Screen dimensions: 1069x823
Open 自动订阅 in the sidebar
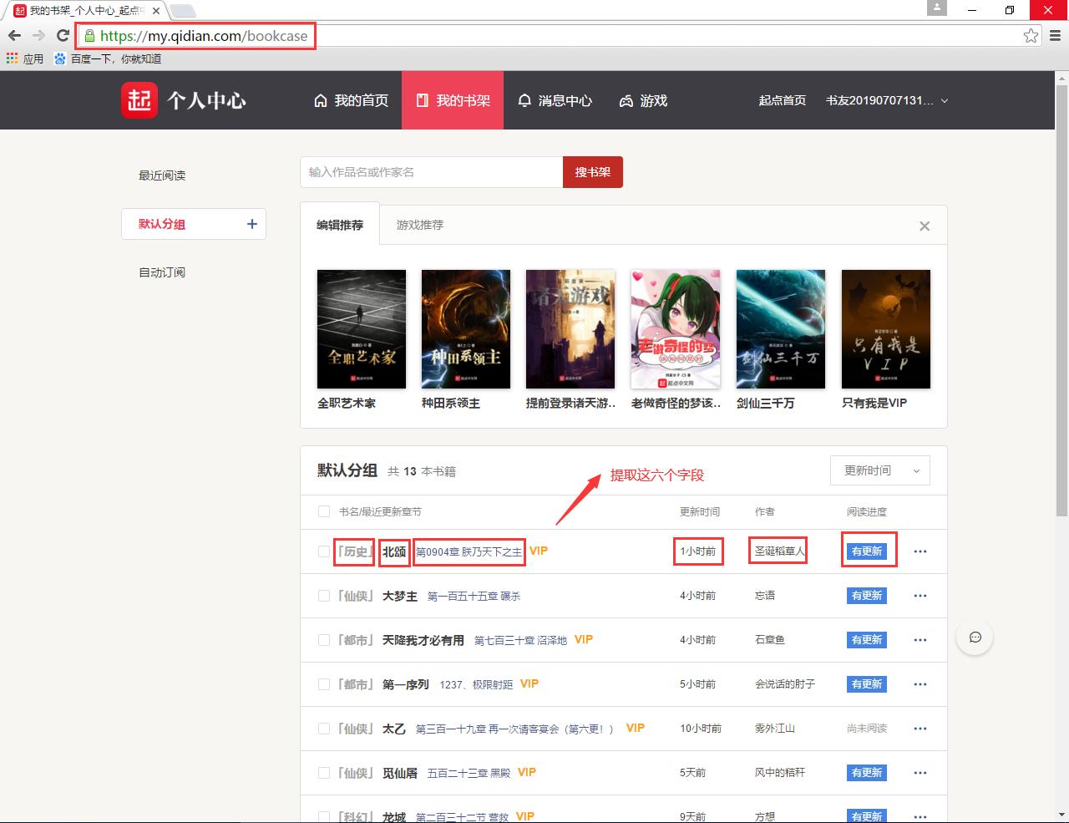coord(162,272)
